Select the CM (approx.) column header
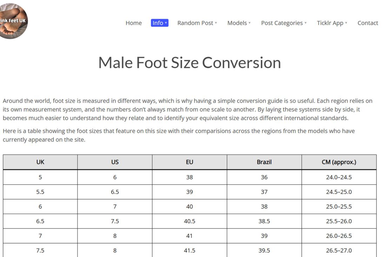The width and height of the screenshot is (386, 257). coord(339,162)
